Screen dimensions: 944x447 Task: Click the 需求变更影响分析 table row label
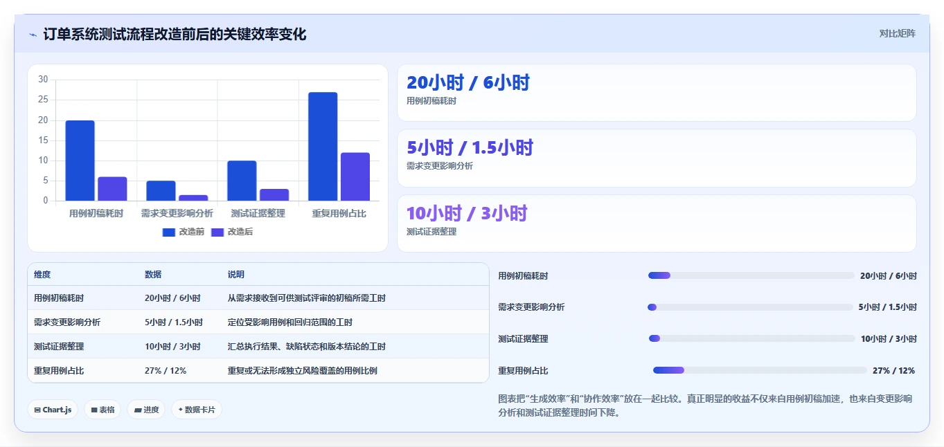[67, 322]
